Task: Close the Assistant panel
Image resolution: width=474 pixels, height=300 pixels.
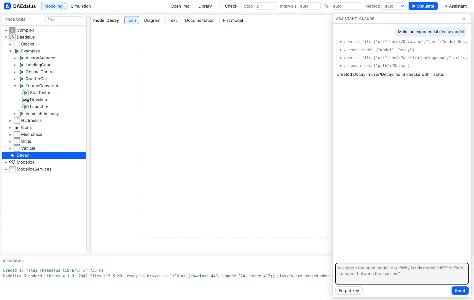Action: [x=464, y=19]
